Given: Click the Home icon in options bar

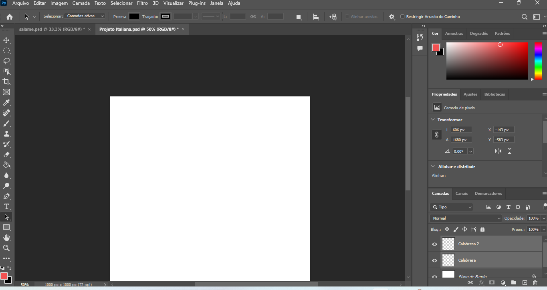Looking at the screenshot, I should pyautogui.click(x=10, y=17).
